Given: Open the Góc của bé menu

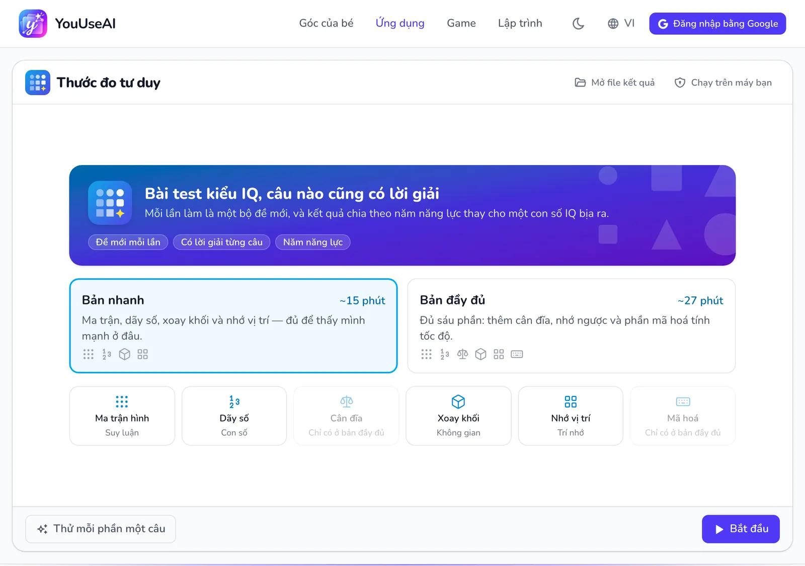Looking at the screenshot, I should 326,23.
